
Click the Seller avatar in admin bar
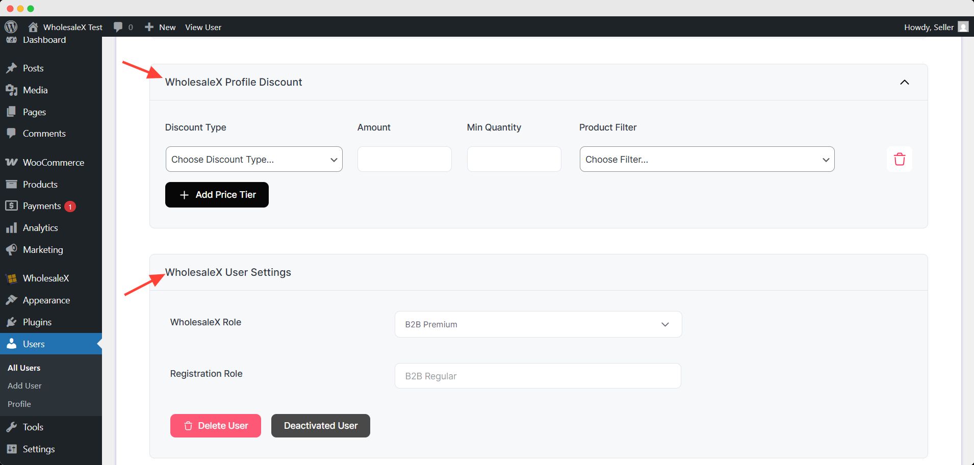click(963, 27)
